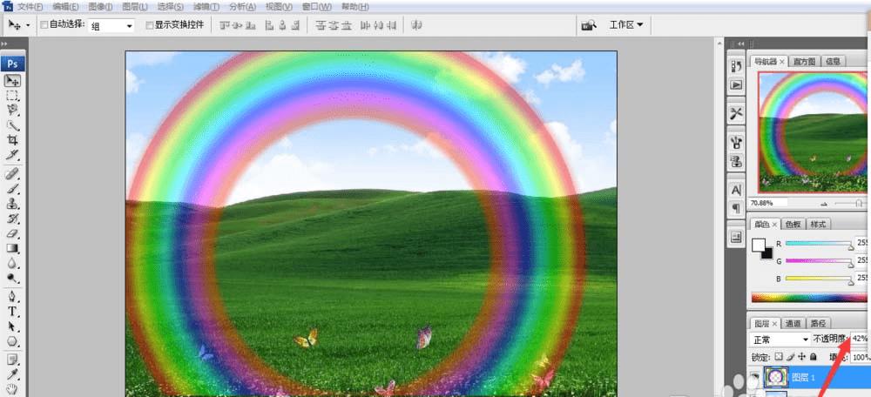871x397 pixels.
Task: Toggle lock position in Layers panel
Action: pyautogui.click(x=801, y=357)
